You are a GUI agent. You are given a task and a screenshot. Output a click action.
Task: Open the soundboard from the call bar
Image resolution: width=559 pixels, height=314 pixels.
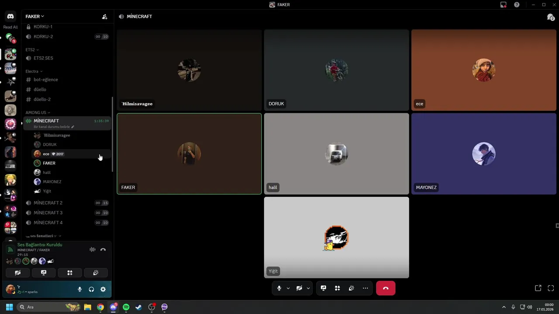pyautogui.click(x=351, y=288)
